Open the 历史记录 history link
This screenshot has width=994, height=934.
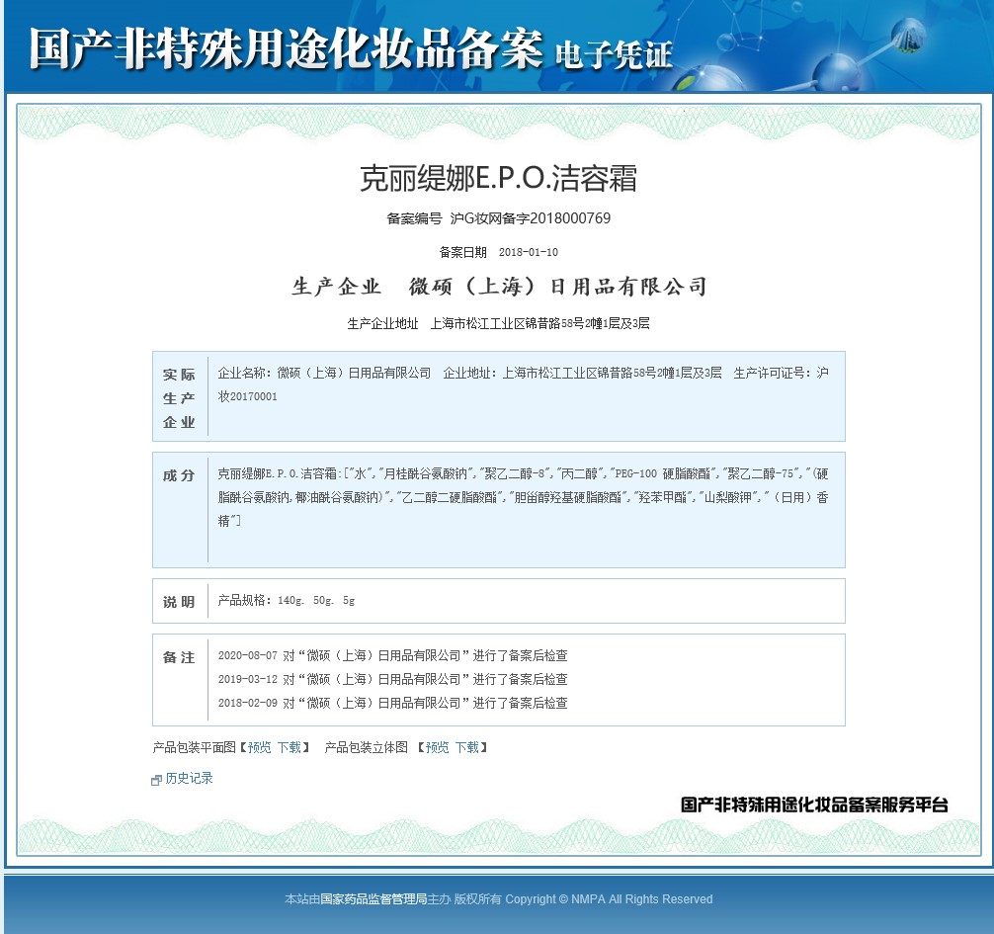(189, 778)
